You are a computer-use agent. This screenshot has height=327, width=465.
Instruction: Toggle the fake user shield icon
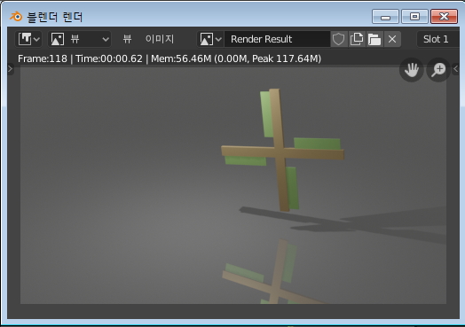[339, 39]
